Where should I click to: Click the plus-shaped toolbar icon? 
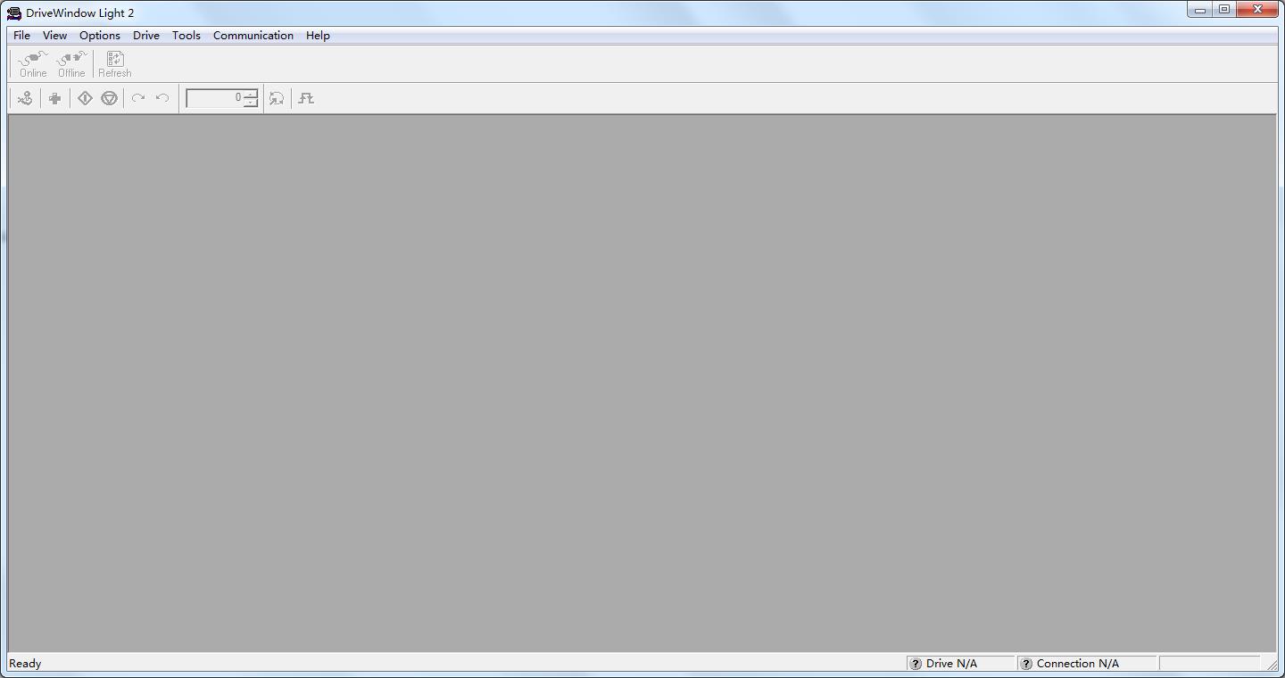54,98
